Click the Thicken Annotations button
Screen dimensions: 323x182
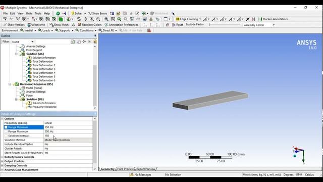pos(274,19)
